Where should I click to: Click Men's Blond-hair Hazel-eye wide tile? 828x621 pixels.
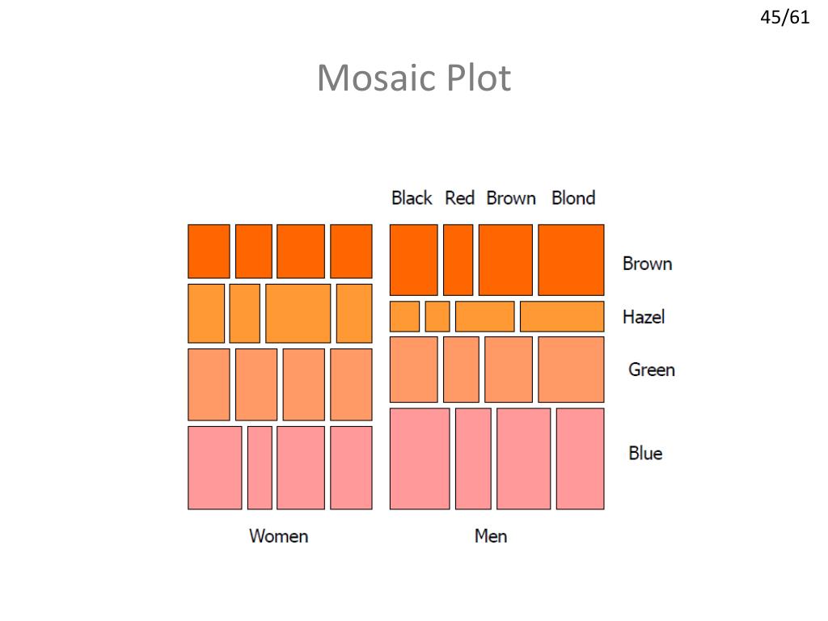point(562,316)
